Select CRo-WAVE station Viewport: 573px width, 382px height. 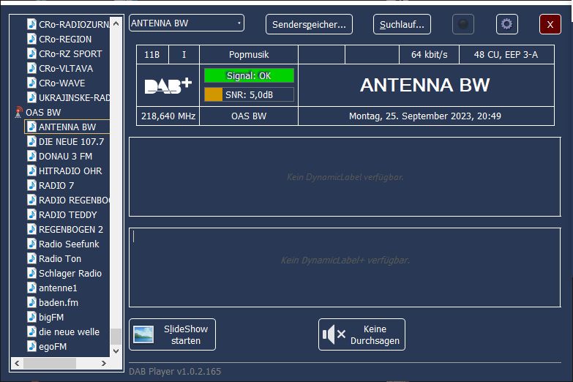[61, 83]
